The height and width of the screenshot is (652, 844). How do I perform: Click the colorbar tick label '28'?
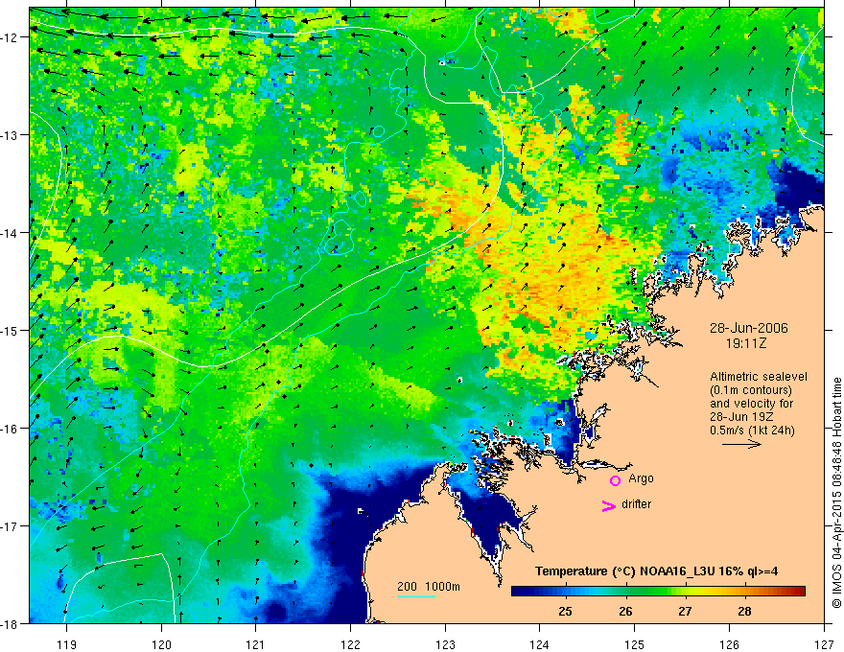pyautogui.click(x=744, y=612)
